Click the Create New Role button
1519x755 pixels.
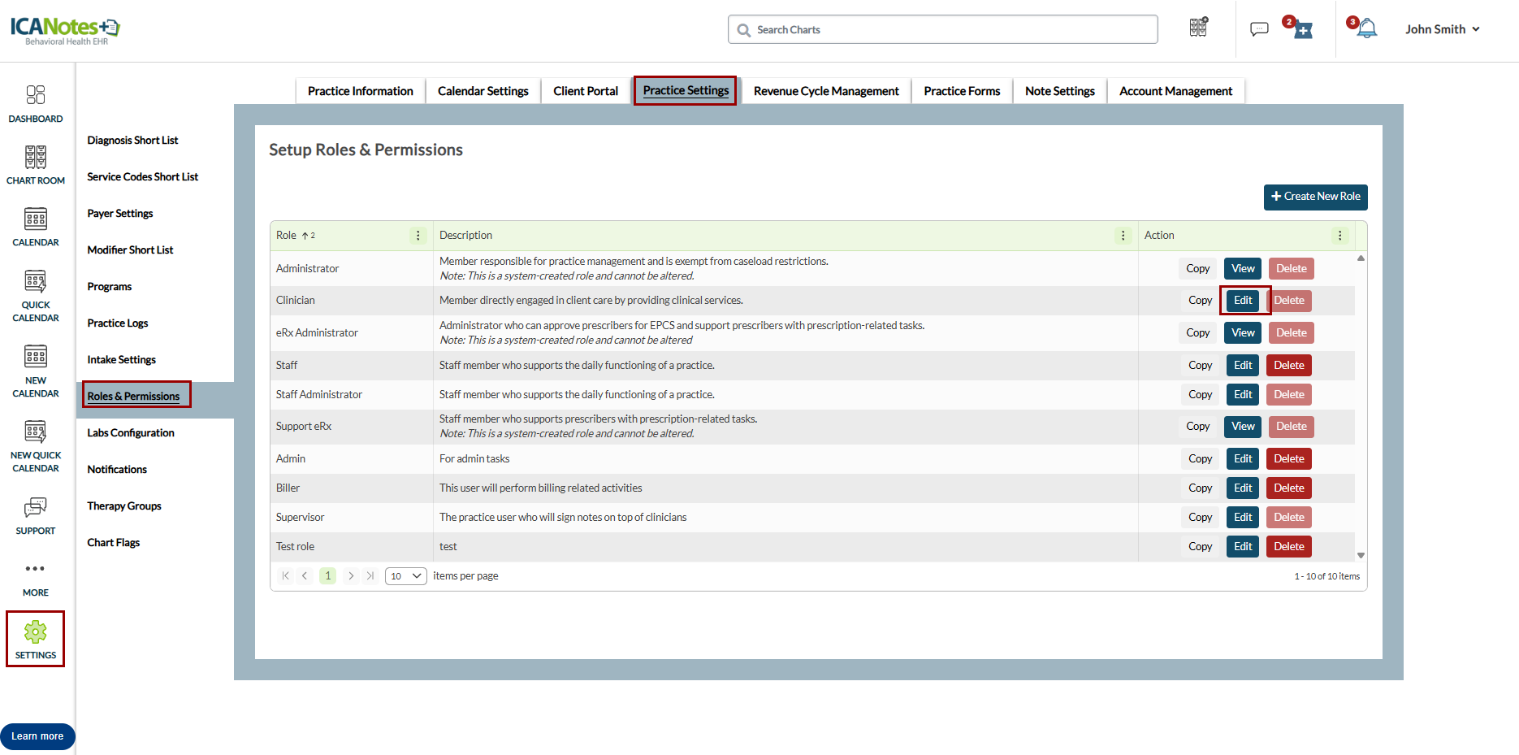pos(1315,197)
